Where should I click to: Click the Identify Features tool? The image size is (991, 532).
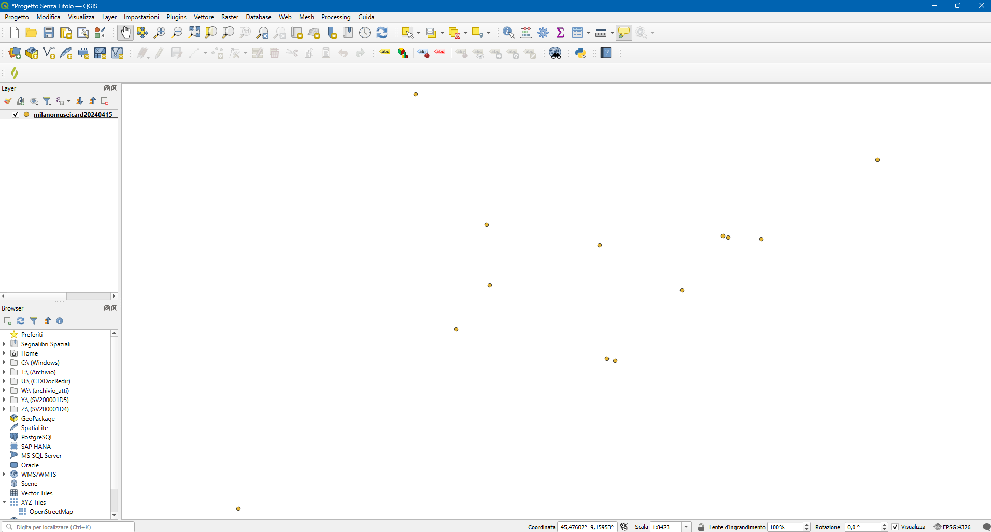point(508,33)
